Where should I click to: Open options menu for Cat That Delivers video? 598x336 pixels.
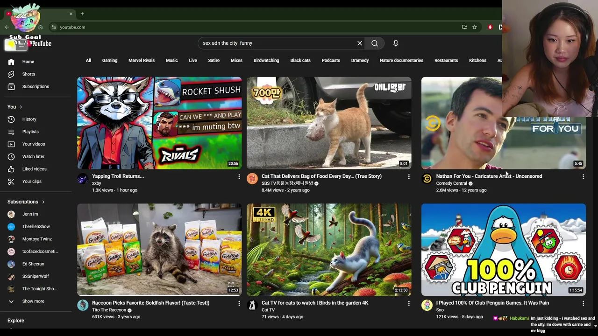pyautogui.click(x=409, y=177)
